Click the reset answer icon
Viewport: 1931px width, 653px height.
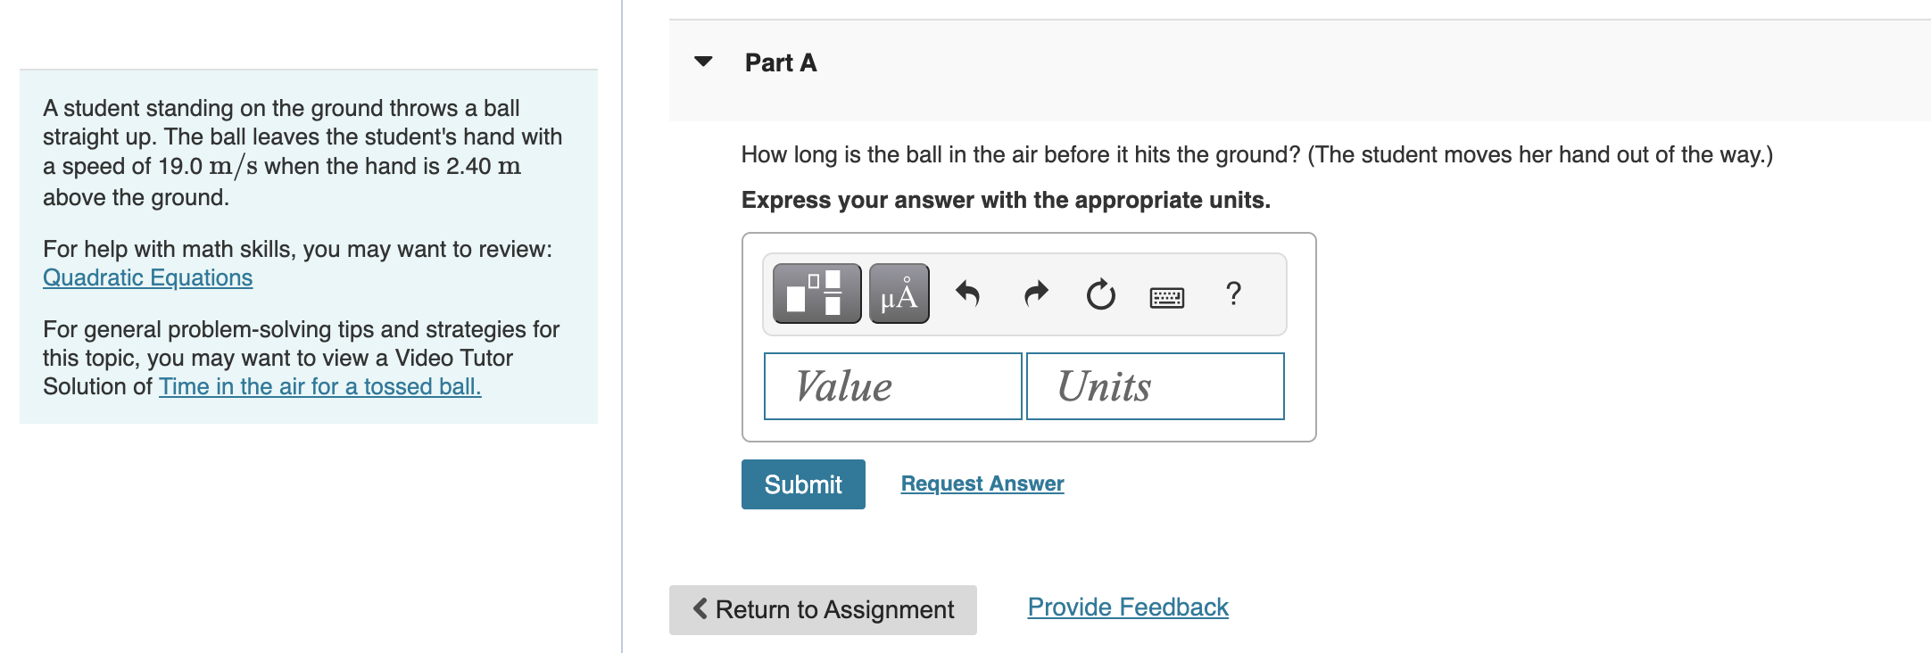pos(1099,294)
